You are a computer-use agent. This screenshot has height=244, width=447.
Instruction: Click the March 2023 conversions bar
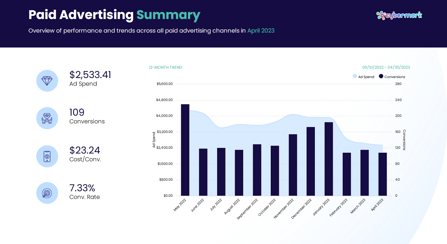[x=365, y=173]
